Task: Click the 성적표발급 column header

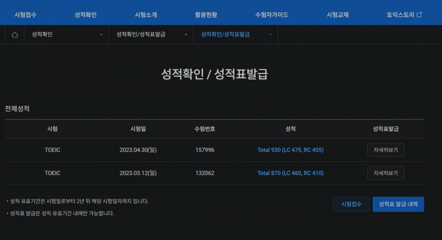Action: click(x=385, y=129)
